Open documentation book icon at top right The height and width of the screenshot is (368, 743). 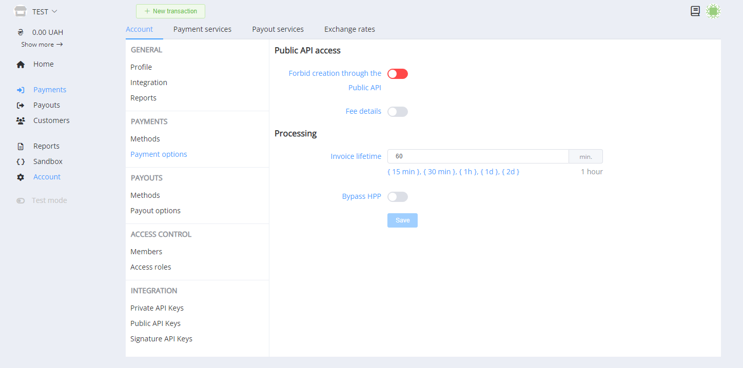coord(695,11)
